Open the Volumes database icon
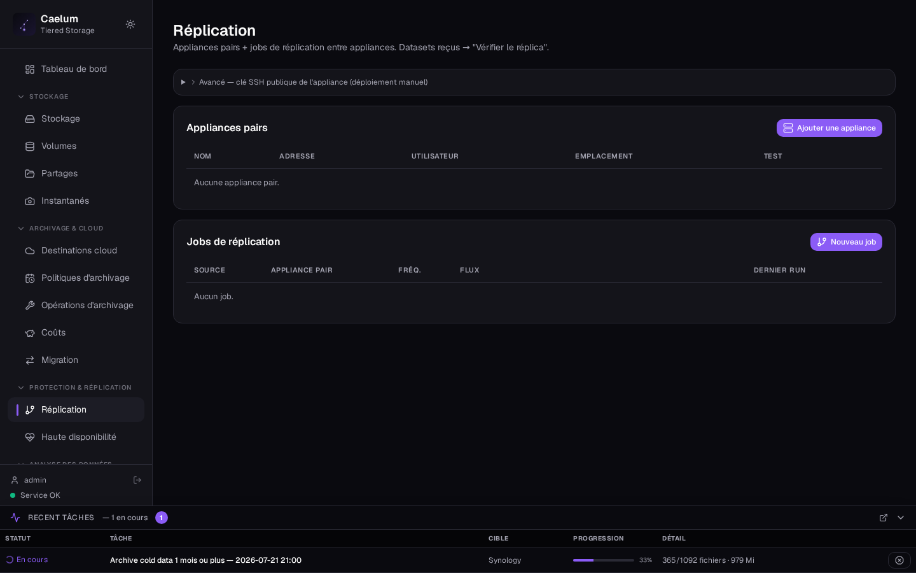 30,146
